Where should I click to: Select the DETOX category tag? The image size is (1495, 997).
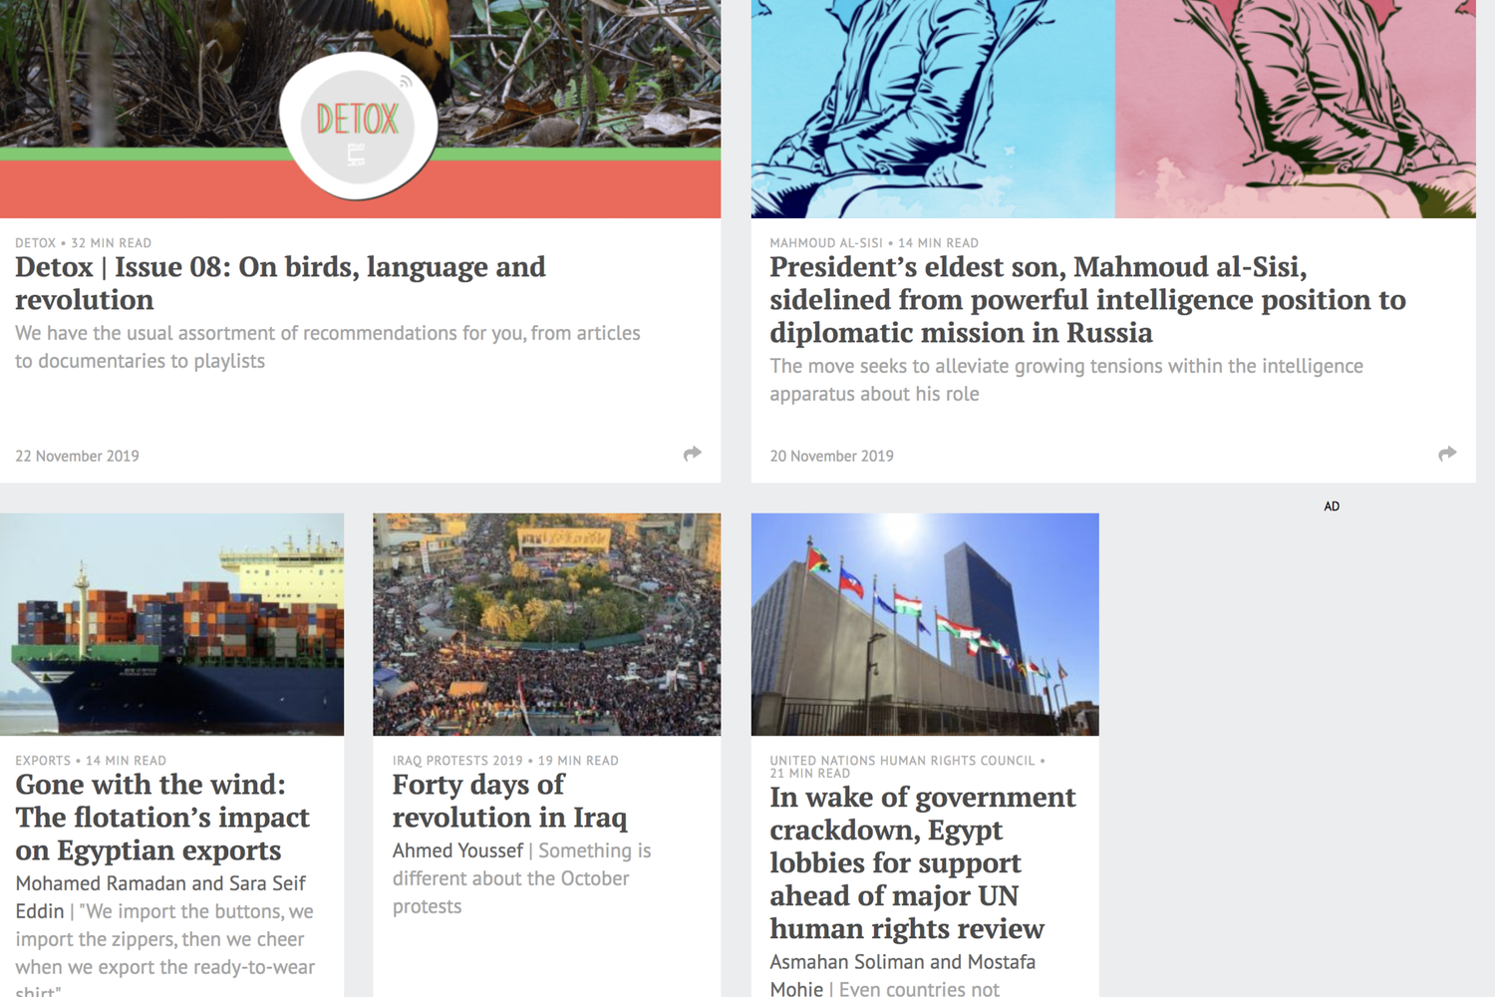[x=35, y=243]
